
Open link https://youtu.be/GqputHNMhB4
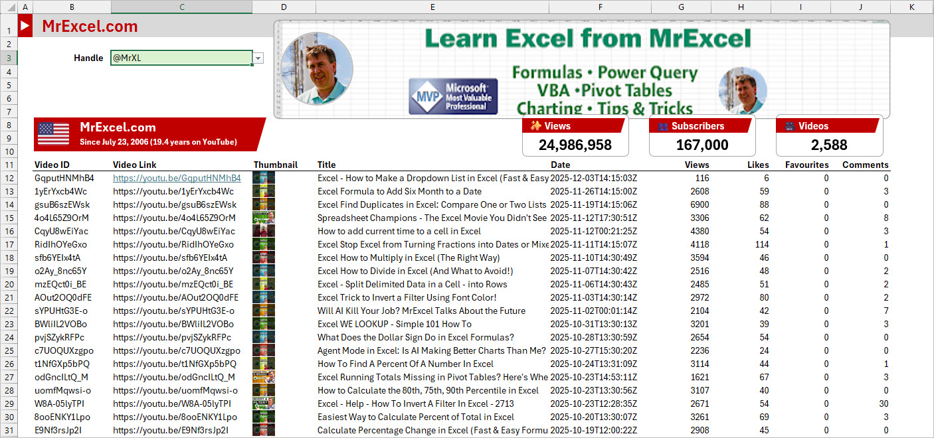click(177, 178)
